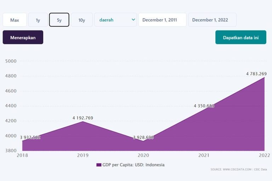
Task: Click the CEIC Data credit text
Action: click(260, 169)
